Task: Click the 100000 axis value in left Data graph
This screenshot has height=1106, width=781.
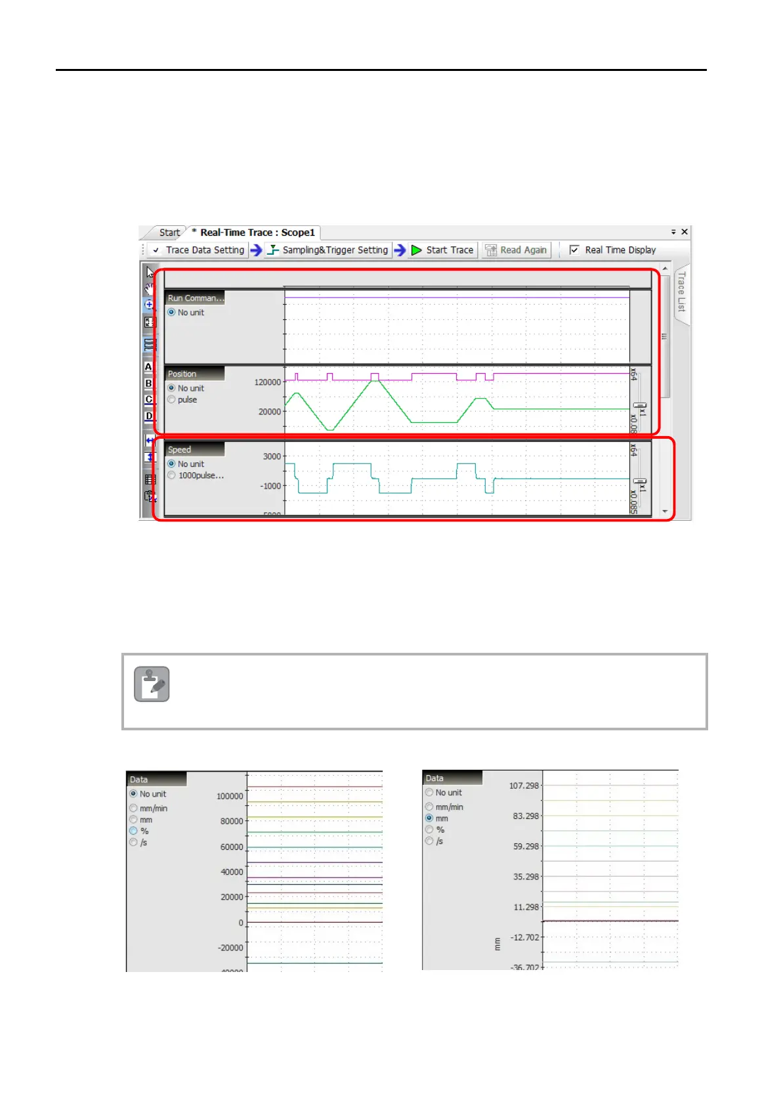Action: click(x=230, y=797)
